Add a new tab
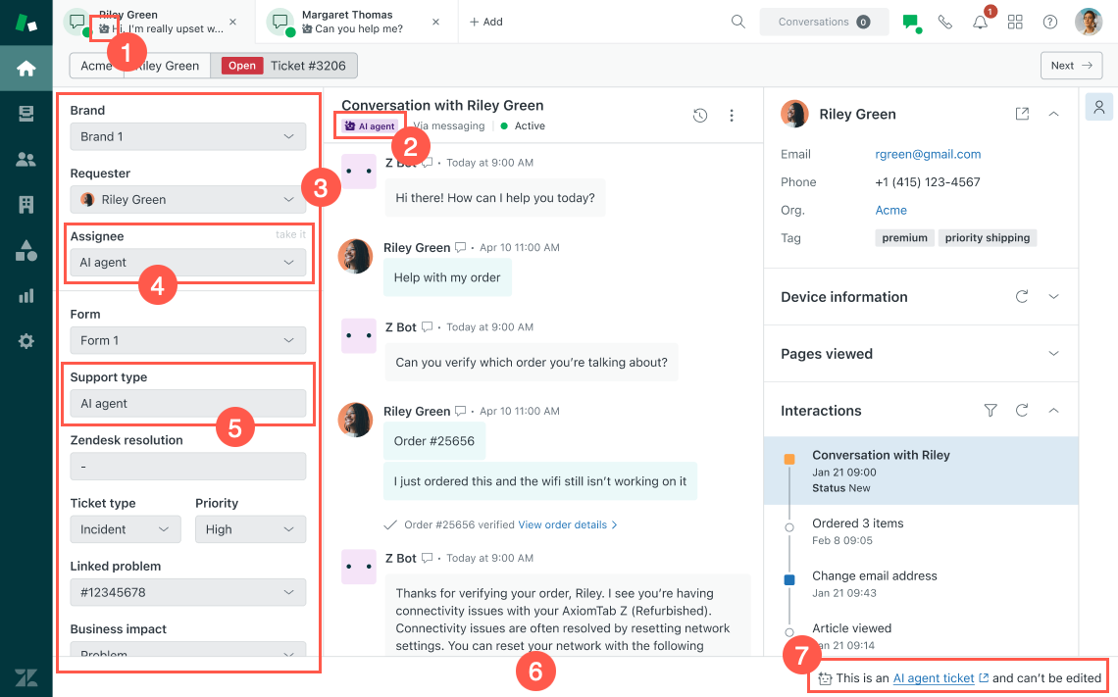 [485, 23]
